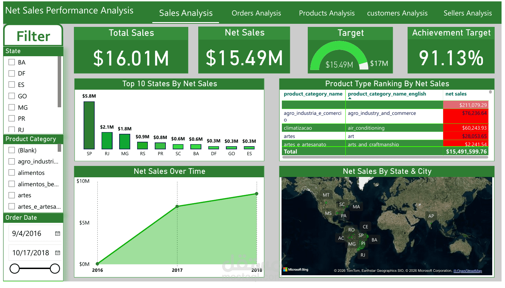Open calendar picker for end date 10/17/2018

58,253
